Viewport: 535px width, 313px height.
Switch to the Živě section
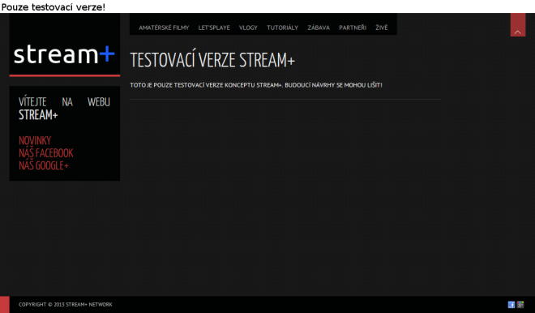(x=382, y=28)
